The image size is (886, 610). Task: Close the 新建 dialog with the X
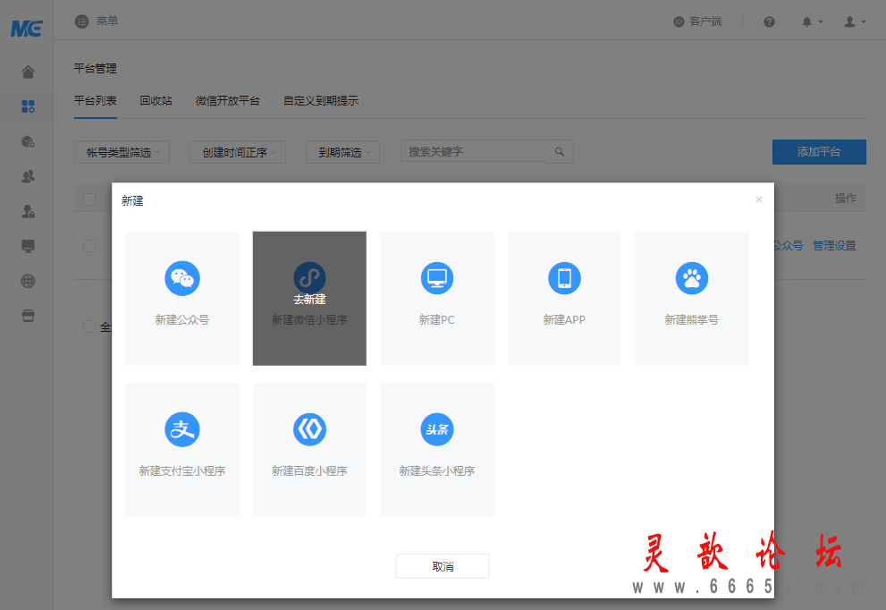[x=759, y=199]
